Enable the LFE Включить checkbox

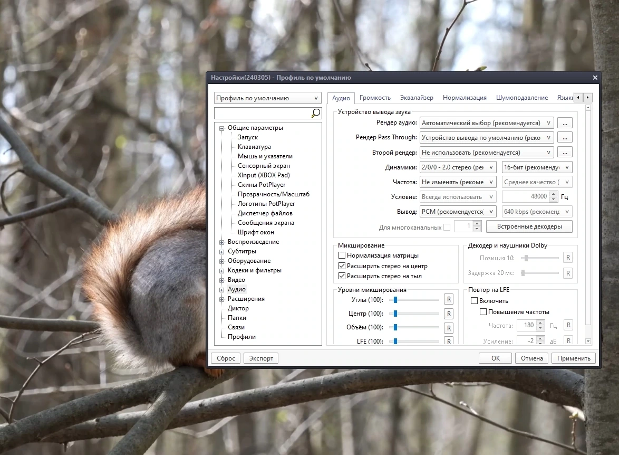tap(474, 301)
